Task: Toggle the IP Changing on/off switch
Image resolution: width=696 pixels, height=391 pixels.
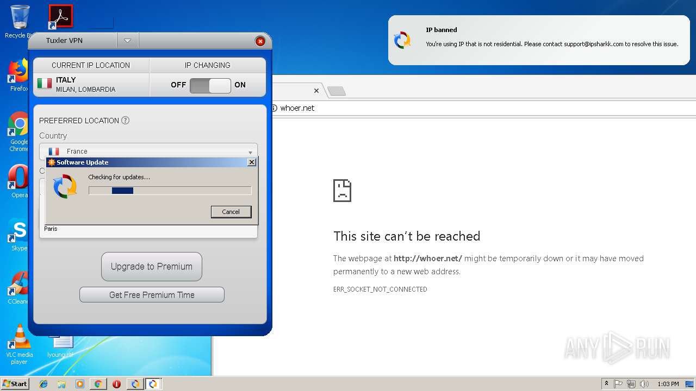Action: tap(210, 85)
